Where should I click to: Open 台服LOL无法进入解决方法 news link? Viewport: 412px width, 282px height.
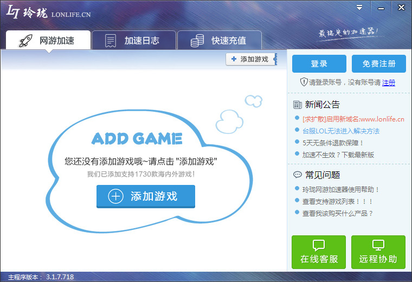pos(341,131)
